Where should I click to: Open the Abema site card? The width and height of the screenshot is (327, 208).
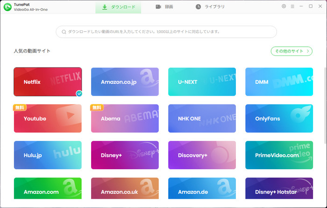[125, 118]
